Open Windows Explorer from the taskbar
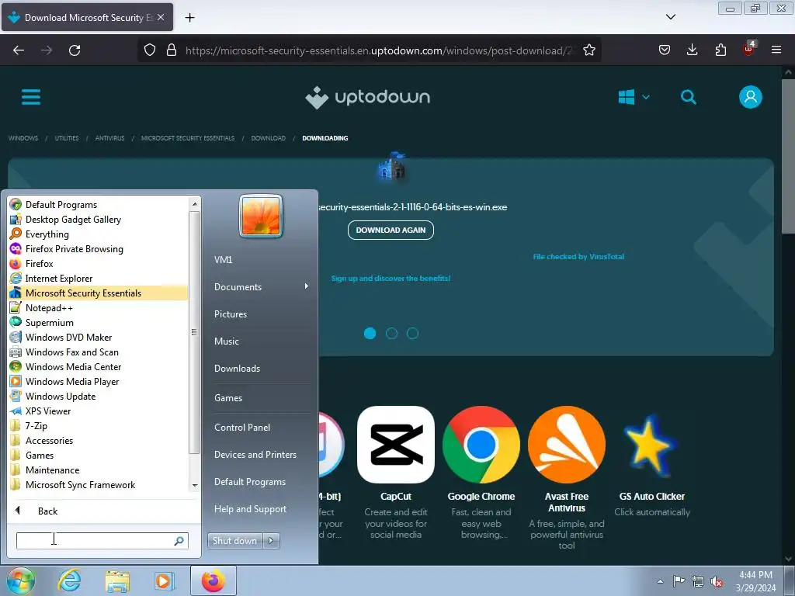The image size is (795, 596). pos(117,580)
